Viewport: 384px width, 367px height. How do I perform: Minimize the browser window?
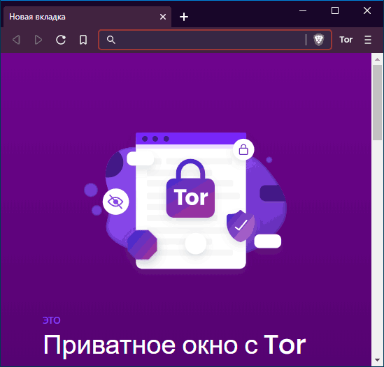(x=303, y=10)
